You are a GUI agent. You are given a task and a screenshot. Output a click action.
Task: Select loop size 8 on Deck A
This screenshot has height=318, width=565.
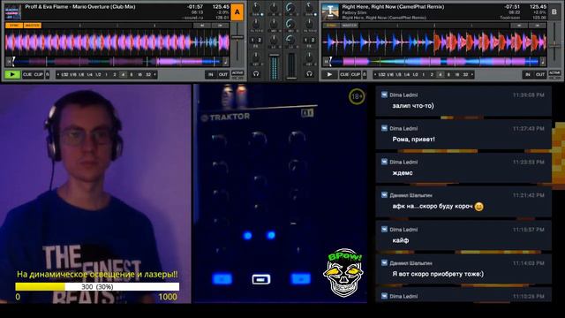click(x=132, y=74)
